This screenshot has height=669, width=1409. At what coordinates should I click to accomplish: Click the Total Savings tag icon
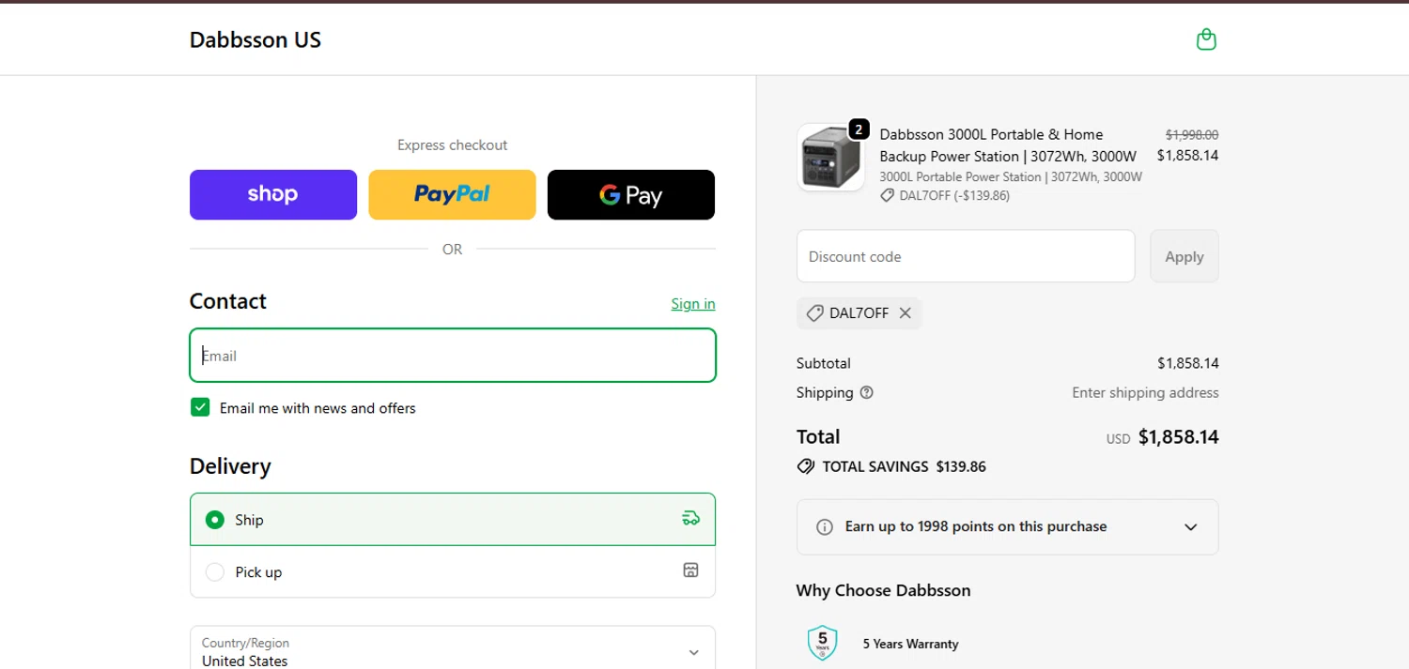coord(805,466)
